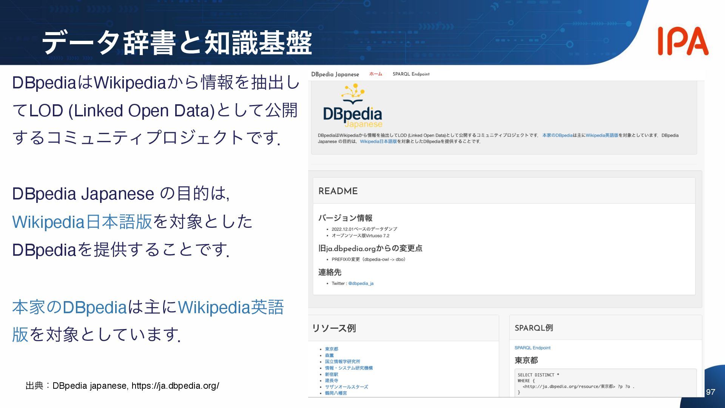Open the ホーム nav item

pos(376,74)
